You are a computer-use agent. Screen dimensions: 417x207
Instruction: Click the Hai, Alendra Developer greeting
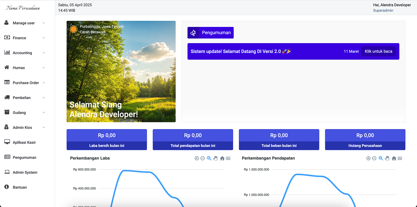[x=392, y=5]
